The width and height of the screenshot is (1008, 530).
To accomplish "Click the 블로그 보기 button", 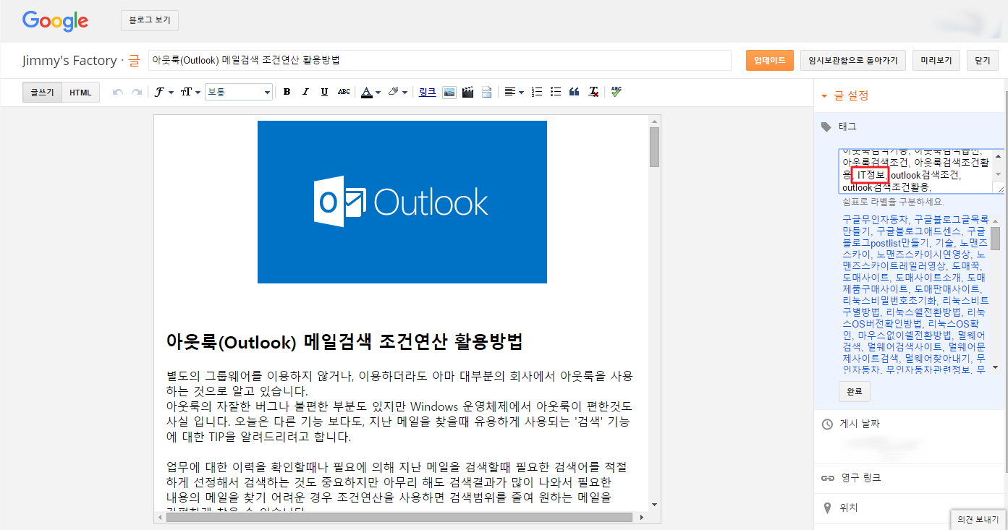I will click(x=150, y=21).
